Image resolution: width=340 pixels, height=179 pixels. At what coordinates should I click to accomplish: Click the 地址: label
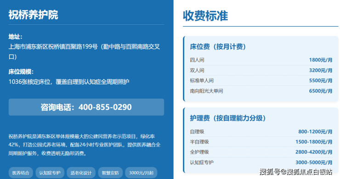tap(16, 37)
